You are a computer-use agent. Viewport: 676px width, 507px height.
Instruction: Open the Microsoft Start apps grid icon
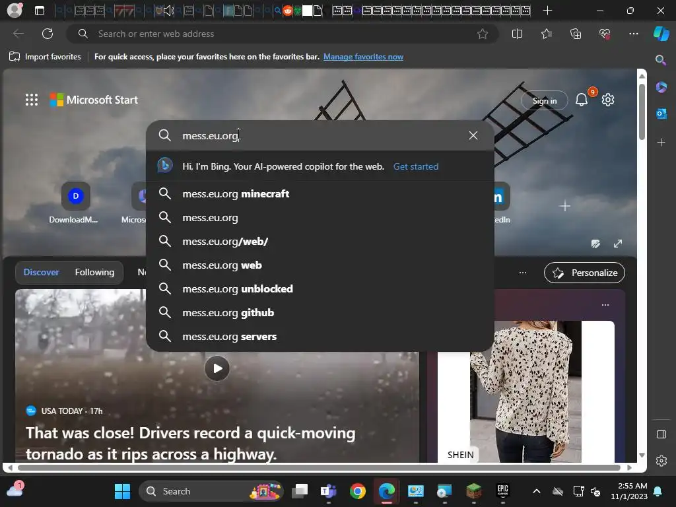click(x=32, y=100)
